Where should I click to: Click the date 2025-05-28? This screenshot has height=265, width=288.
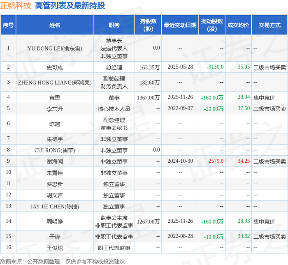coord(180,67)
